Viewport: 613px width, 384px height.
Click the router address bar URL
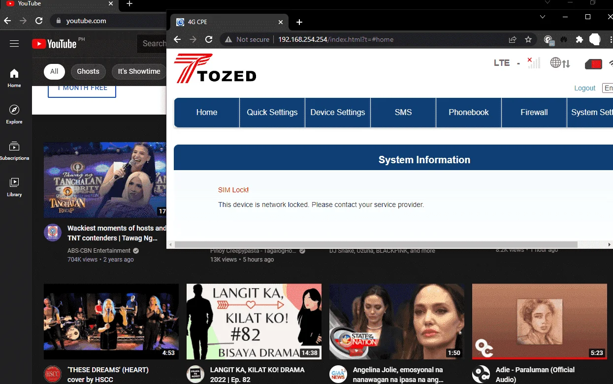pos(336,39)
